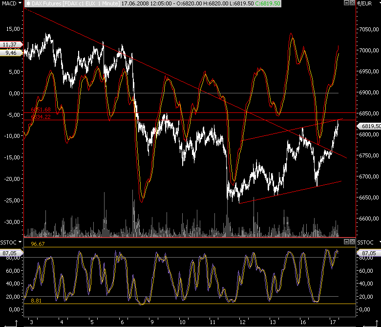Click the right 87,05 stochastic value marker
Image resolution: width=381 pixels, height=327 pixels.
click(368, 253)
